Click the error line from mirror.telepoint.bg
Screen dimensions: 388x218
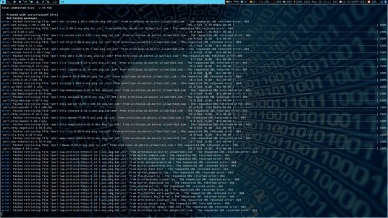coord(117,190)
